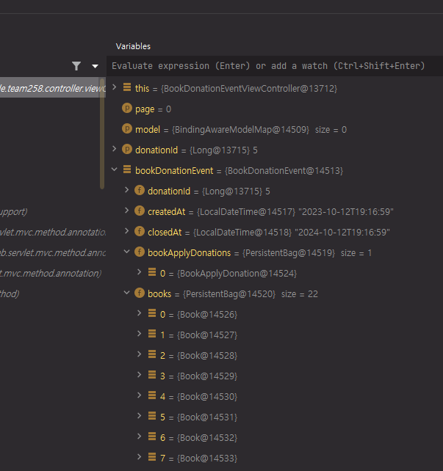
Task: Expand element Book@14532
Action: (140, 437)
